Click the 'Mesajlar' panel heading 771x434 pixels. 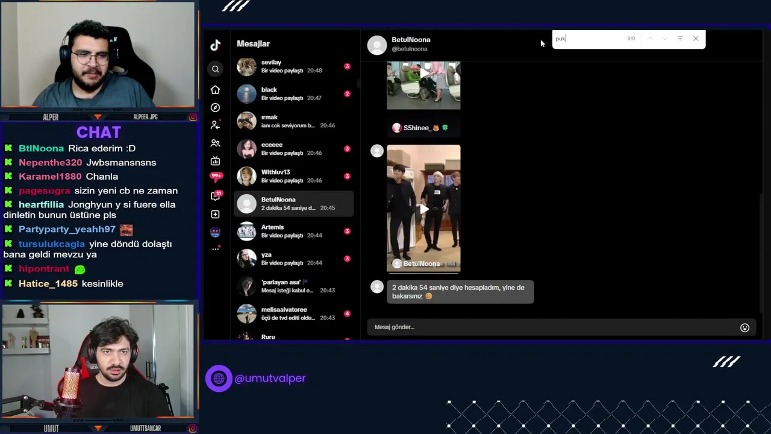[x=253, y=44]
